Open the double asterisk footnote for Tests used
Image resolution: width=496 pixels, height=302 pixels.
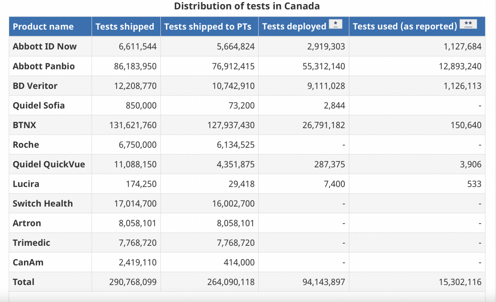(x=468, y=24)
